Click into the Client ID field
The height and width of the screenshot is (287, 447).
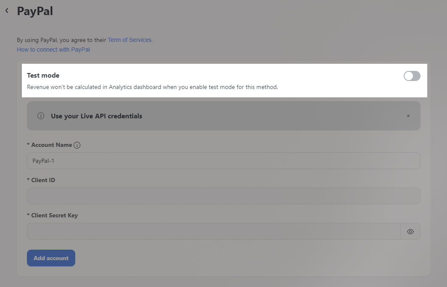click(x=224, y=196)
